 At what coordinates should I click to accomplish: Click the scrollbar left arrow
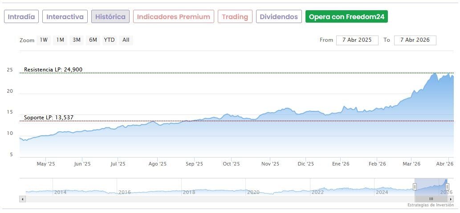[x=22, y=199]
